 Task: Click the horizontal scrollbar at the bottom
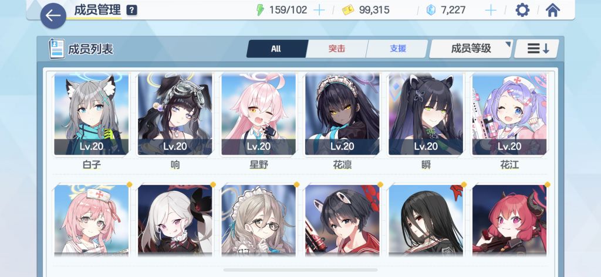coord(300,270)
